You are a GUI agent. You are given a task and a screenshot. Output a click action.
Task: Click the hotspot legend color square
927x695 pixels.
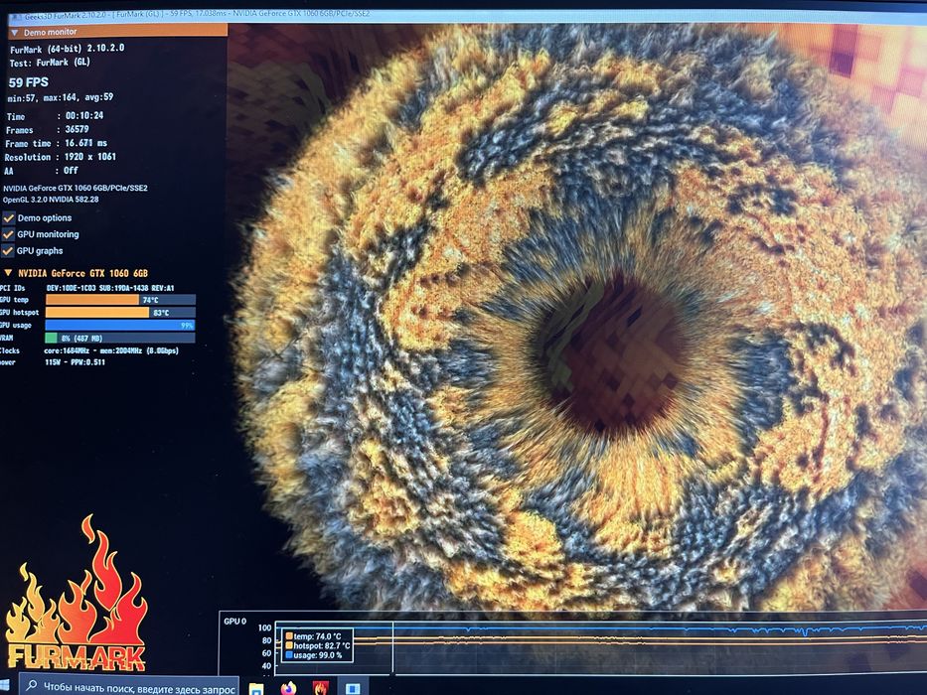pos(289,645)
